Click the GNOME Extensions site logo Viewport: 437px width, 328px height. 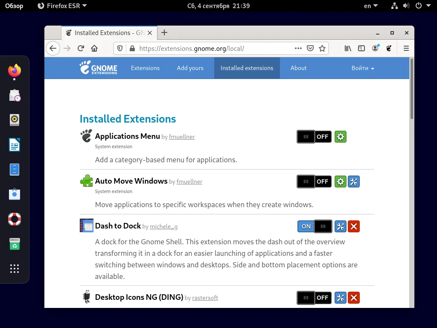[98, 68]
